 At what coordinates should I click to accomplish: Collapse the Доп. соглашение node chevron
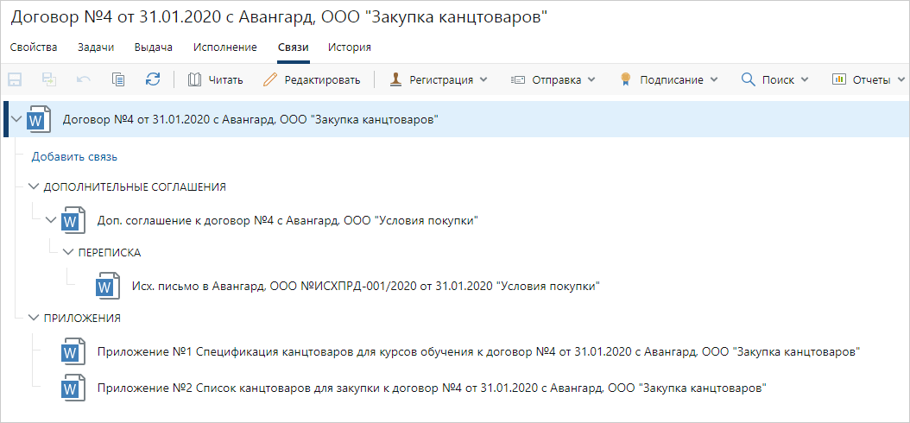point(51,220)
